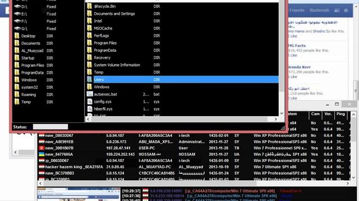Click the autoexec.bat file icon
This screenshot has height=201, width=359.
90,94
